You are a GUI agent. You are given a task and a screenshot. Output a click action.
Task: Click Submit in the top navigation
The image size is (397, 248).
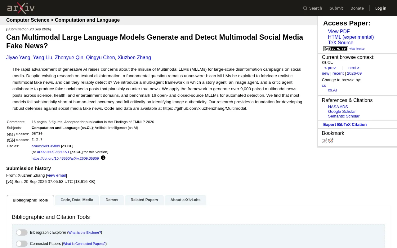(x=336, y=8)
